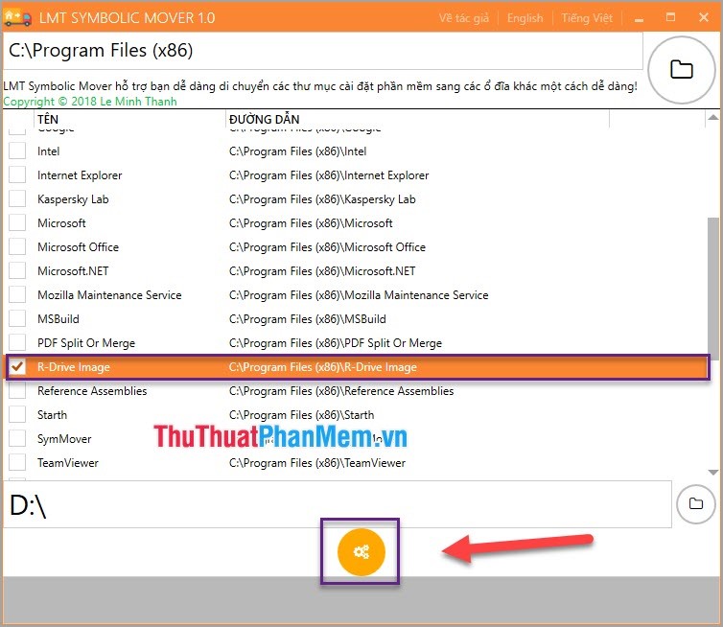This screenshot has height=627, width=723.
Task: Switch language to Tiếng Việt
Action: click(587, 18)
